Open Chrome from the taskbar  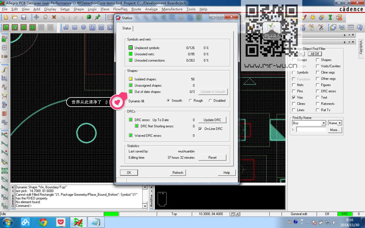pos(43,222)
